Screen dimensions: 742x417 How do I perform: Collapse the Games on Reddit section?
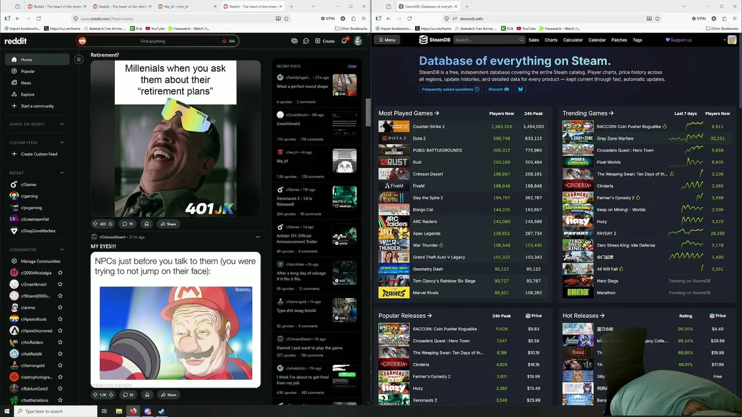tap(61, 124)
